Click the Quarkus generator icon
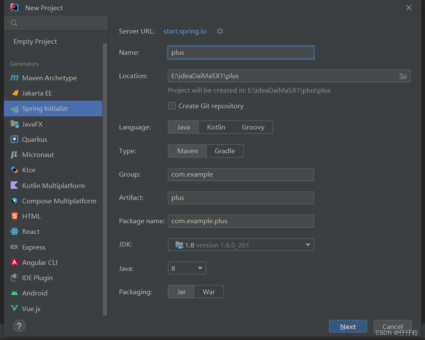This screenshot has width=425, height=340. (14, 139)
